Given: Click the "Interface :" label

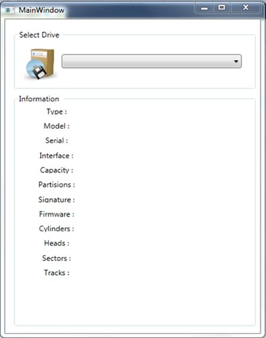Looking at the screenshot, I should 56,156.
